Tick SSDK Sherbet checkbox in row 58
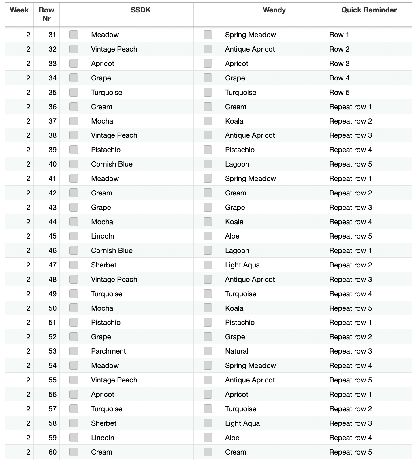The height and width of the screenshot is (460, 414). (74, 423)
